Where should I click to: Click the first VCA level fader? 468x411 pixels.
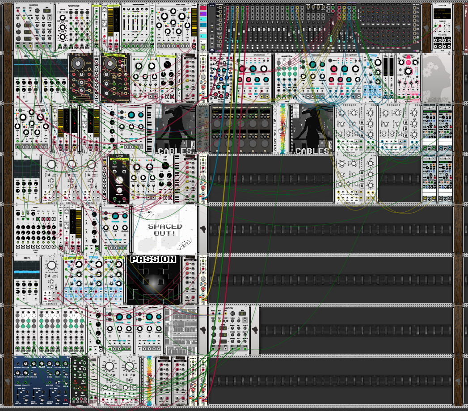tap(385, 67)
